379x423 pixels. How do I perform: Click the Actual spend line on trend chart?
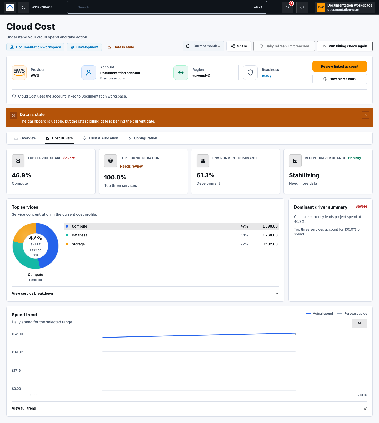click(199, 335)
